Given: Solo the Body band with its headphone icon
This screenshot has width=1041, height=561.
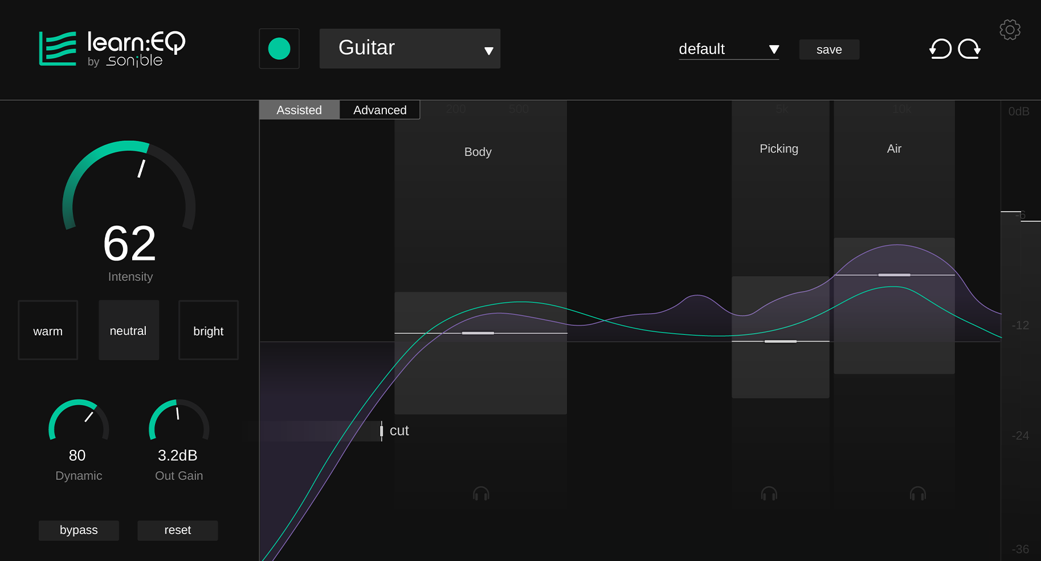Looking at the screenshot, I should pyautogui.click(x=480, y=493).
